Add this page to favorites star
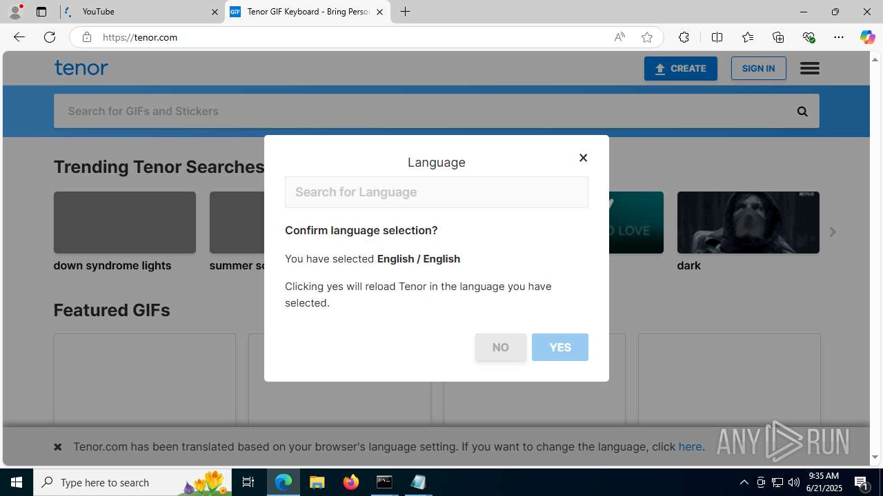Image resolution: width=883 pixels, height=496 pixels. tap(647, 37)
